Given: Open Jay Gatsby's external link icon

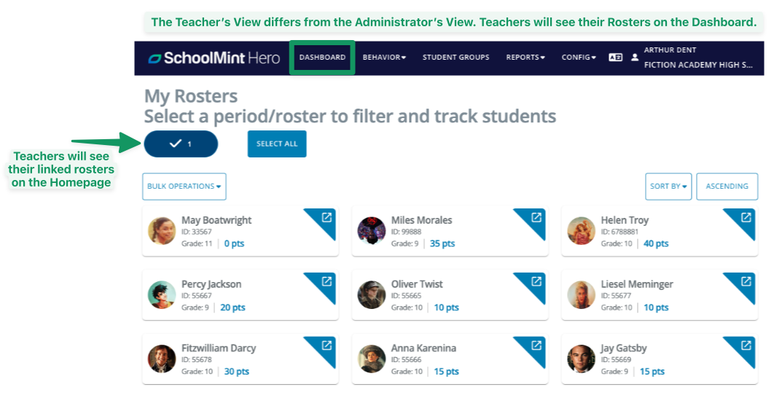Looking at the screenshot, I should coord(746,345).
